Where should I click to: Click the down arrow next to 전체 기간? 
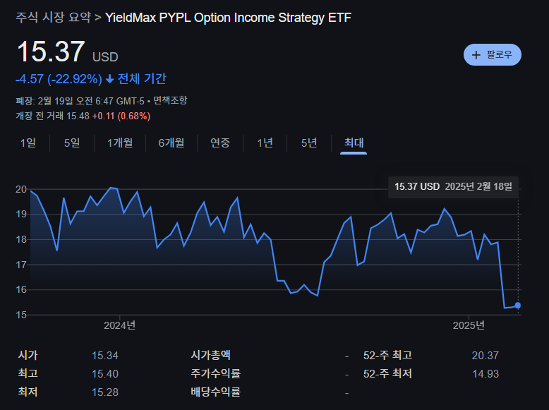tap(109, 79)
